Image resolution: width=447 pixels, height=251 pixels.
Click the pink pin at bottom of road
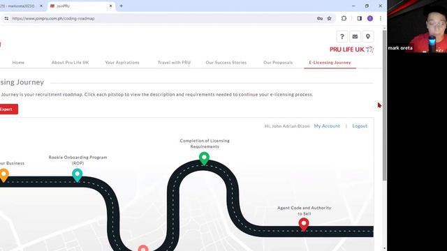143,248
